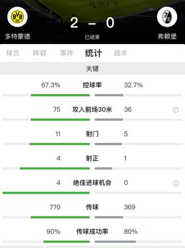
Task: Tap the green 控球率 possession bar
Action: tap(60, 95)
